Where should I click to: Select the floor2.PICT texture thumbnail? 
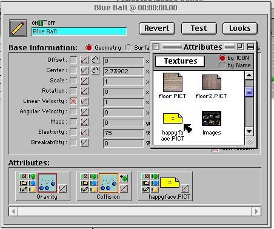(212, 82)
